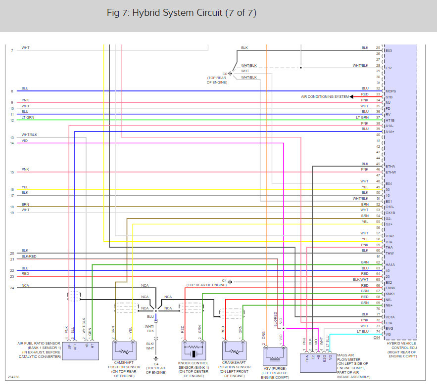Image resolution: width=437 pixels, height=392 pixels.
Task: Select the G2- terminal label
Action: point(388,218)
